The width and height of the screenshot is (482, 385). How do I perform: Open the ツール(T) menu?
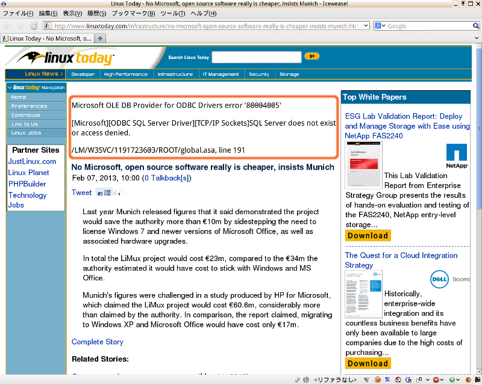(x=173, y=13)
